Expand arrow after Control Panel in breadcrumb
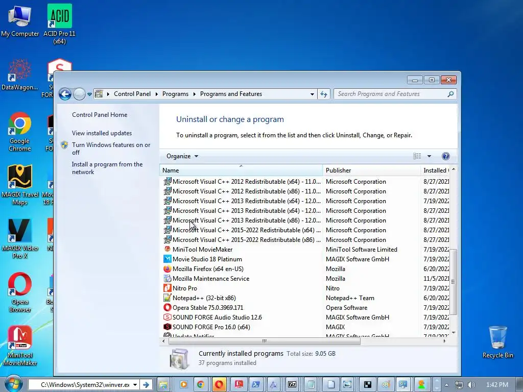The width and height of the screenshot is (523, 392). point(156,94)
